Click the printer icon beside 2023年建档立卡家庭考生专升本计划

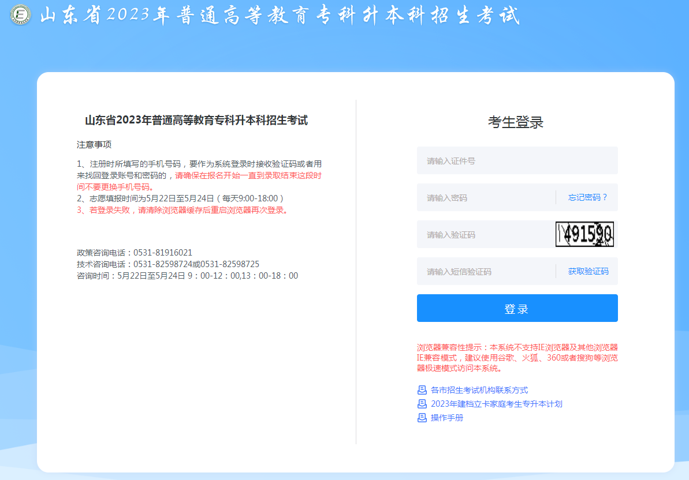point(422,404)
